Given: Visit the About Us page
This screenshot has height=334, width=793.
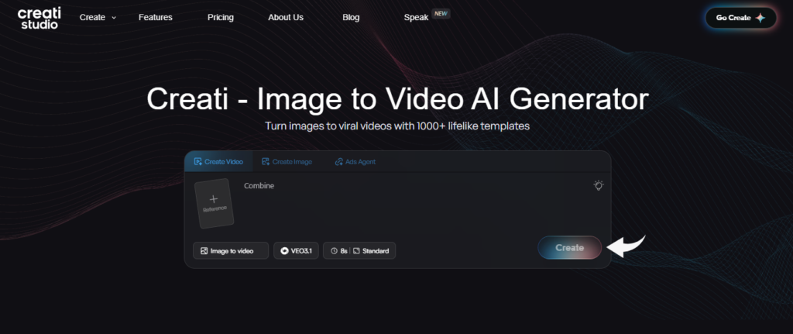Looking at the screenshot, I should tap(286, 17).
